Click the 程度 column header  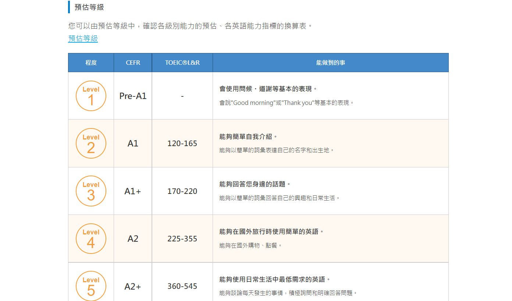tap(91, 63)
